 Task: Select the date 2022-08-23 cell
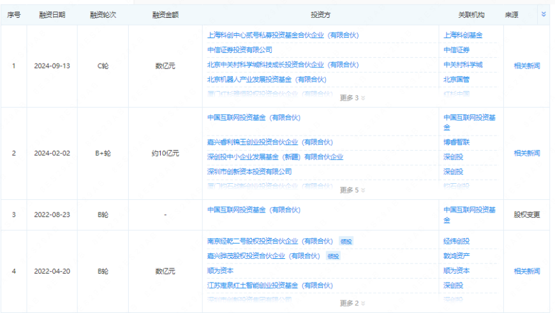pos(52,214)
